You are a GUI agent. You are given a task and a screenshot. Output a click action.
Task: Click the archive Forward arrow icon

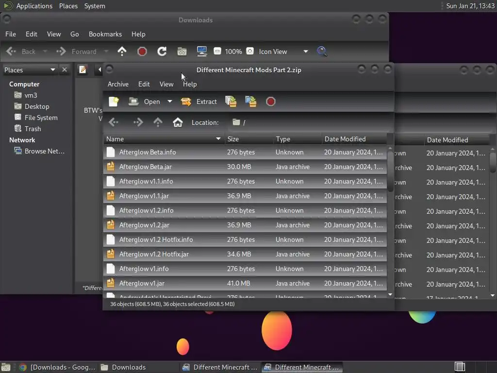pyautogui.click(x=138, y=122)
